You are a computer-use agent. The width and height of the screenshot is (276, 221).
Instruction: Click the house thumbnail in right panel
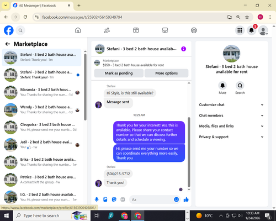pos(231,54)
